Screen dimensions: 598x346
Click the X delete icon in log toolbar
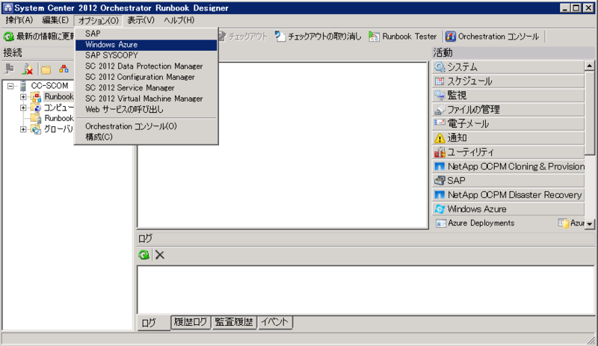tap(160, 255)
